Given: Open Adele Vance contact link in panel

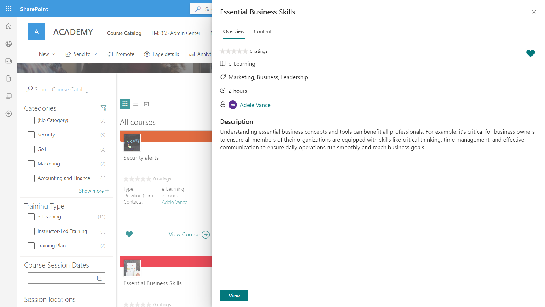Looking at the screenshot, I should (x=255, y=105).
